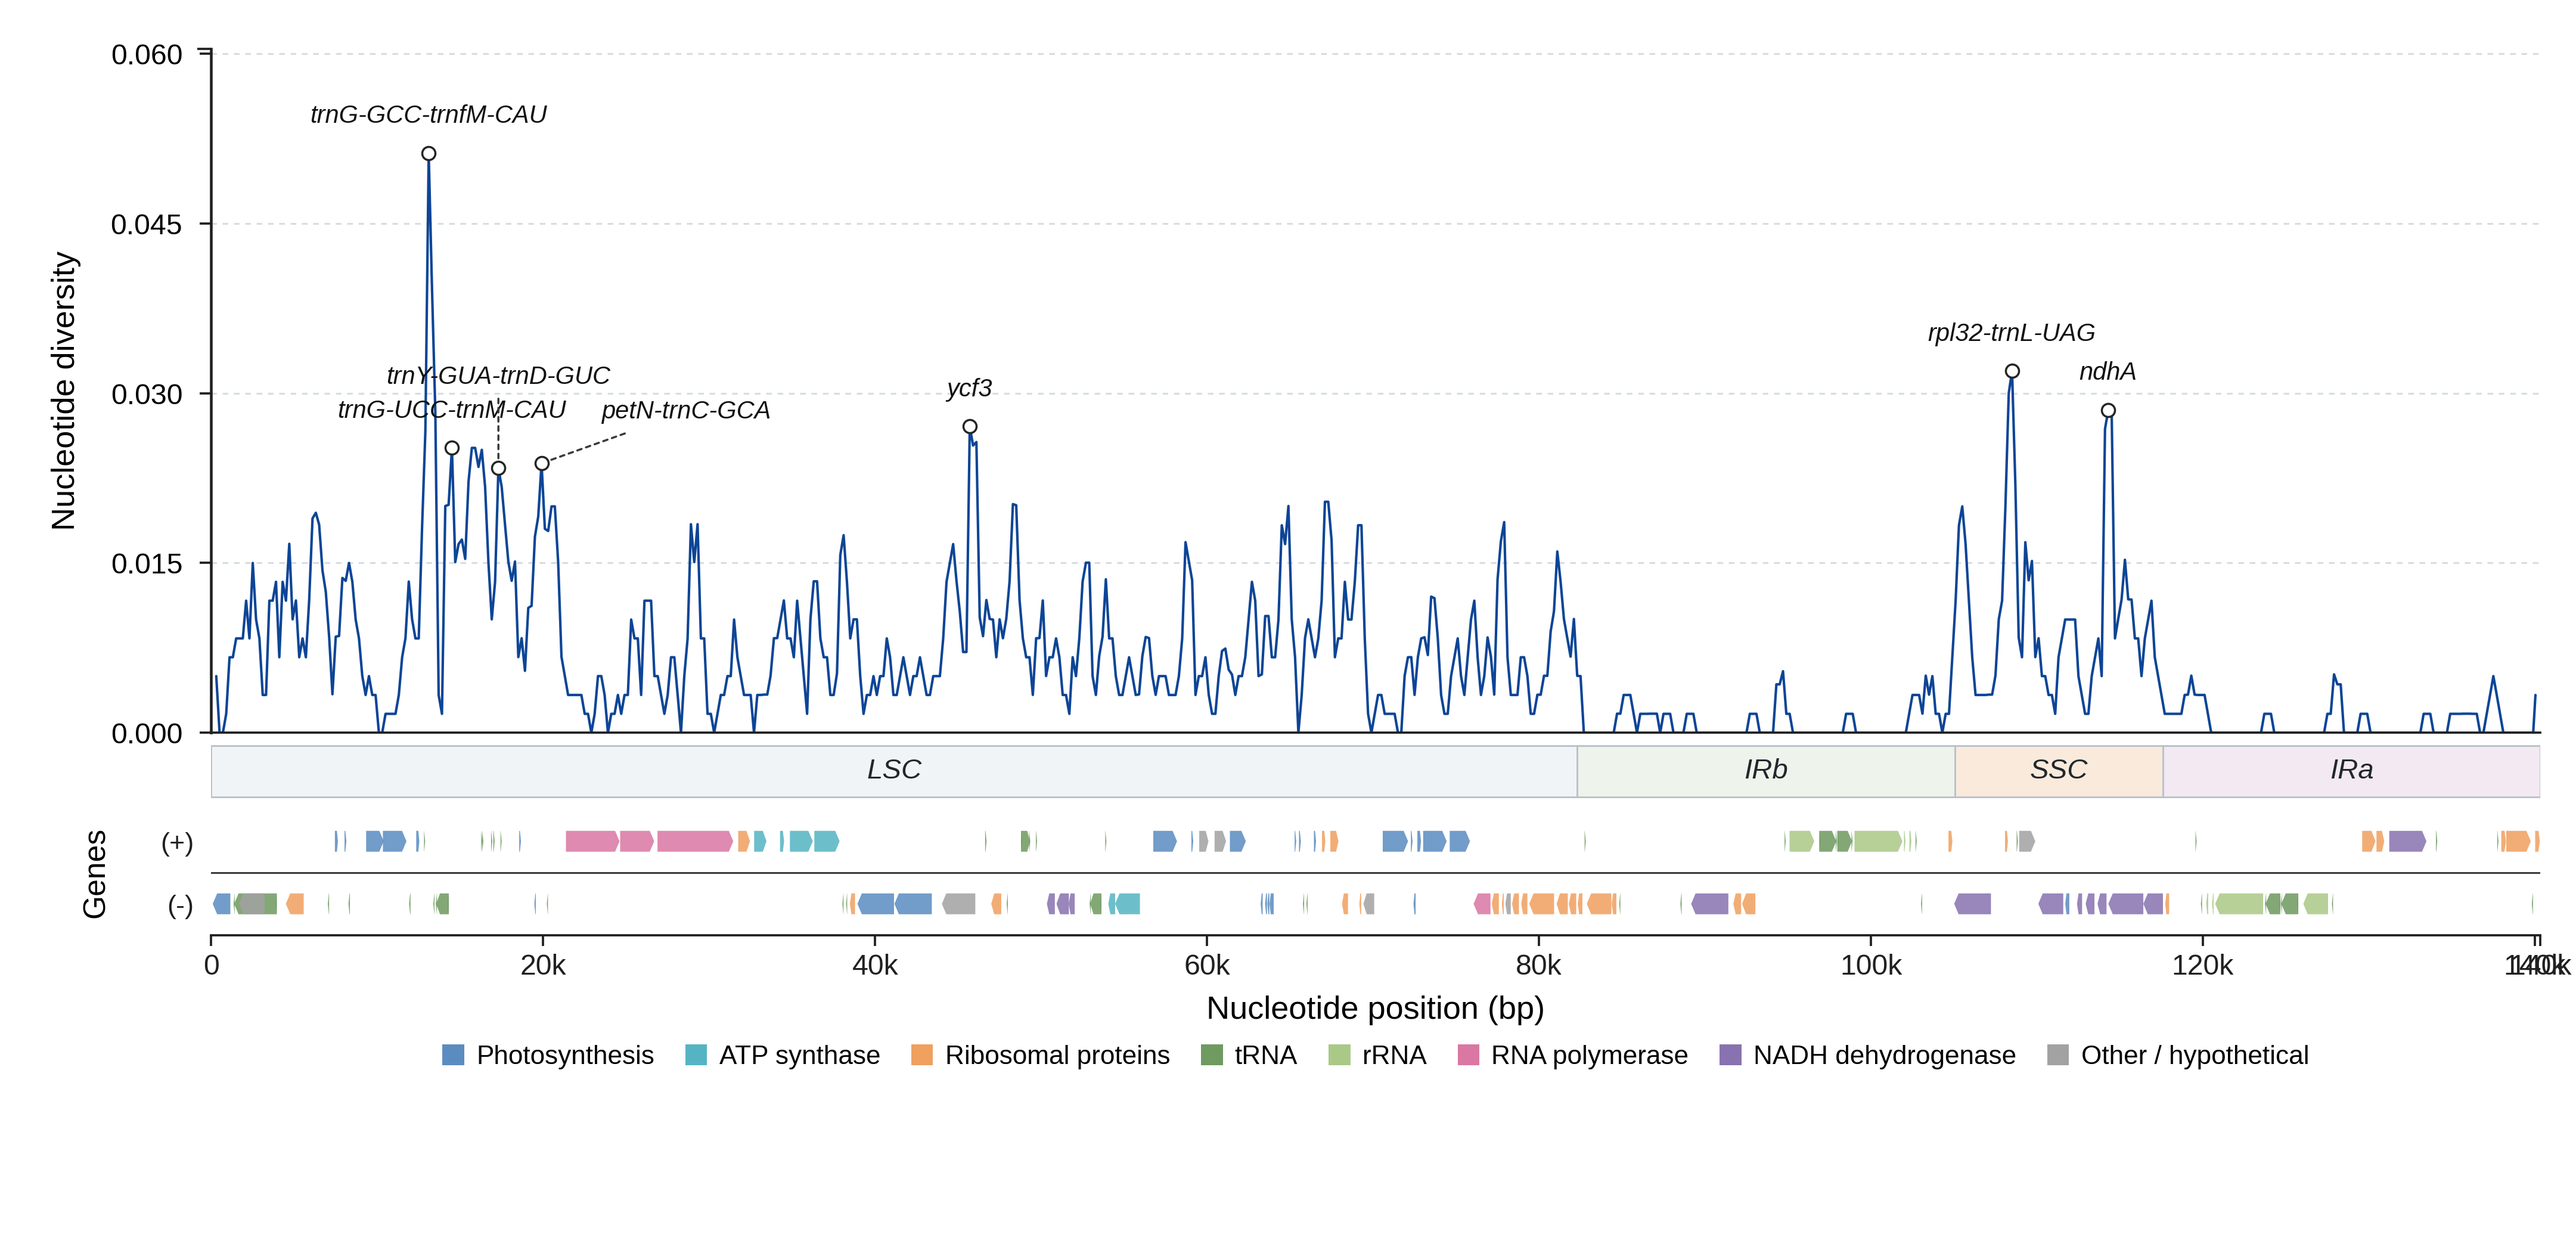The image size is (2576, 1253).
Task: Select the 'petN-trnC-GCA' annotation label
Action: (686, 411)
